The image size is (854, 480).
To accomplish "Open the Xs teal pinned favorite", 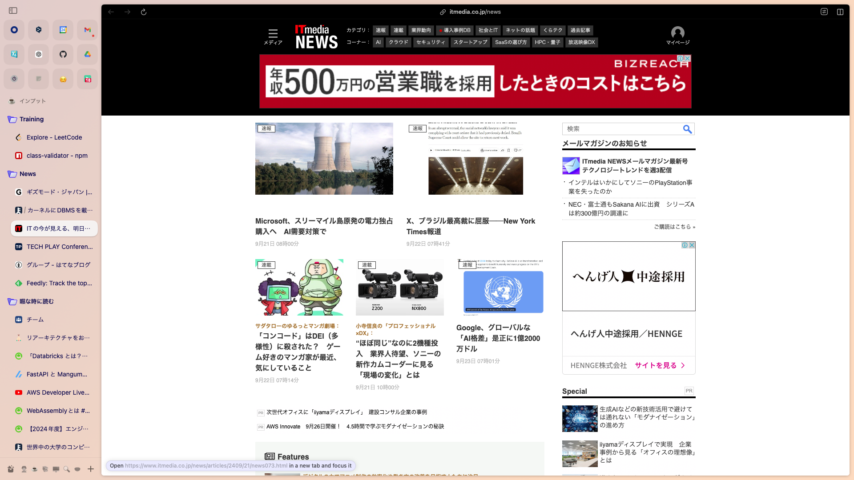I will (14, 54).
